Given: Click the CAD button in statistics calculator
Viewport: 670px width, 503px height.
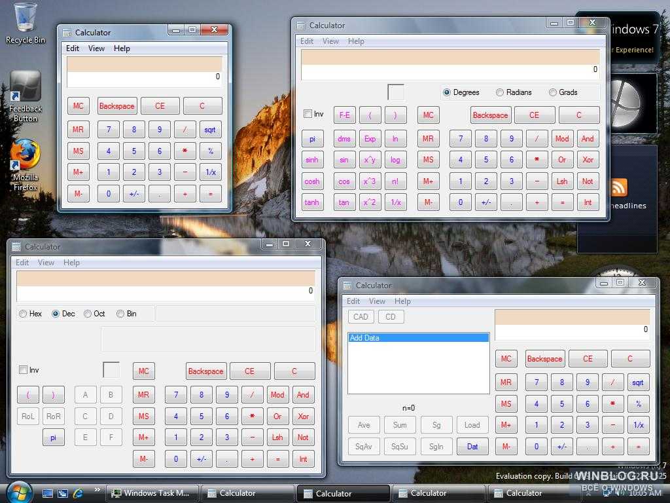Looking at the screenshot, I should tap(361, 317).
